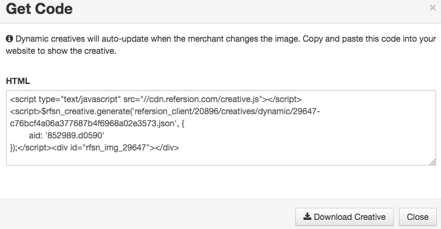
Task: Click the Get Code heading
Action: pyautogui.click(x=39, y=9)
